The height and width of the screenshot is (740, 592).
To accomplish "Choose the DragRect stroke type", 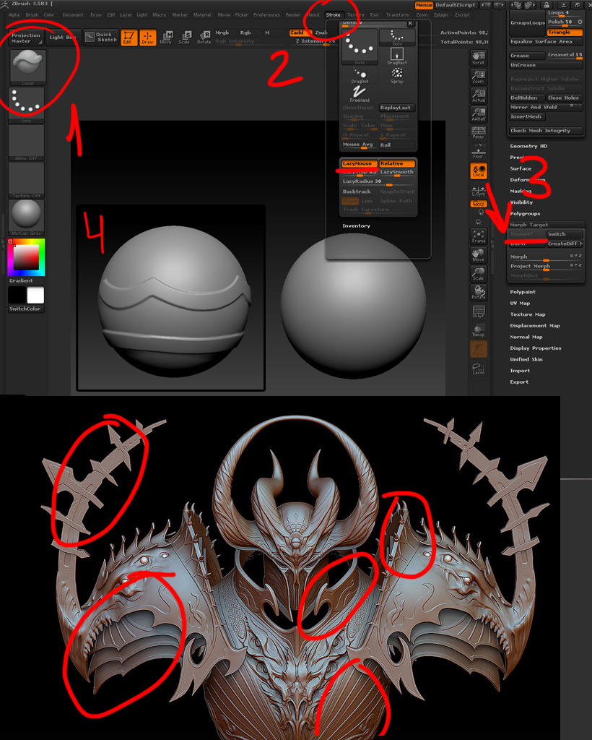I will click(x=397, y=56).
